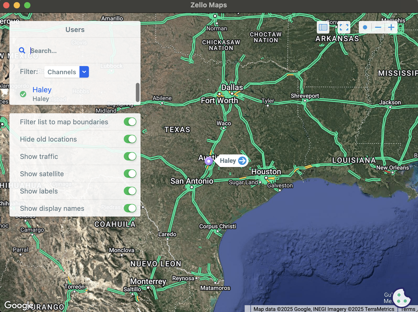Screen dimensions: 418x312
Task: Click the Houston city label
Action: pos(266,171)
